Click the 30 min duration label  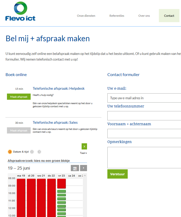(x=19, y=123)
